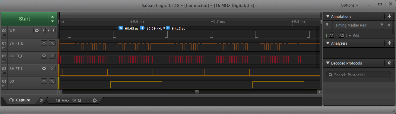Open D0 channel settings gear
The width and height of the screenshot is (396, 114).
pyautogui.click(x=44, y=81)
